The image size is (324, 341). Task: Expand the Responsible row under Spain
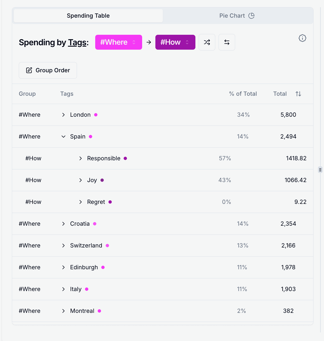pyautogui.click(x=80, y=158)
